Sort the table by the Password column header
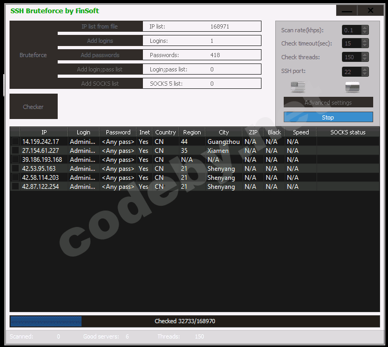The width and height of the screenshot is (388, 347). 118,132
